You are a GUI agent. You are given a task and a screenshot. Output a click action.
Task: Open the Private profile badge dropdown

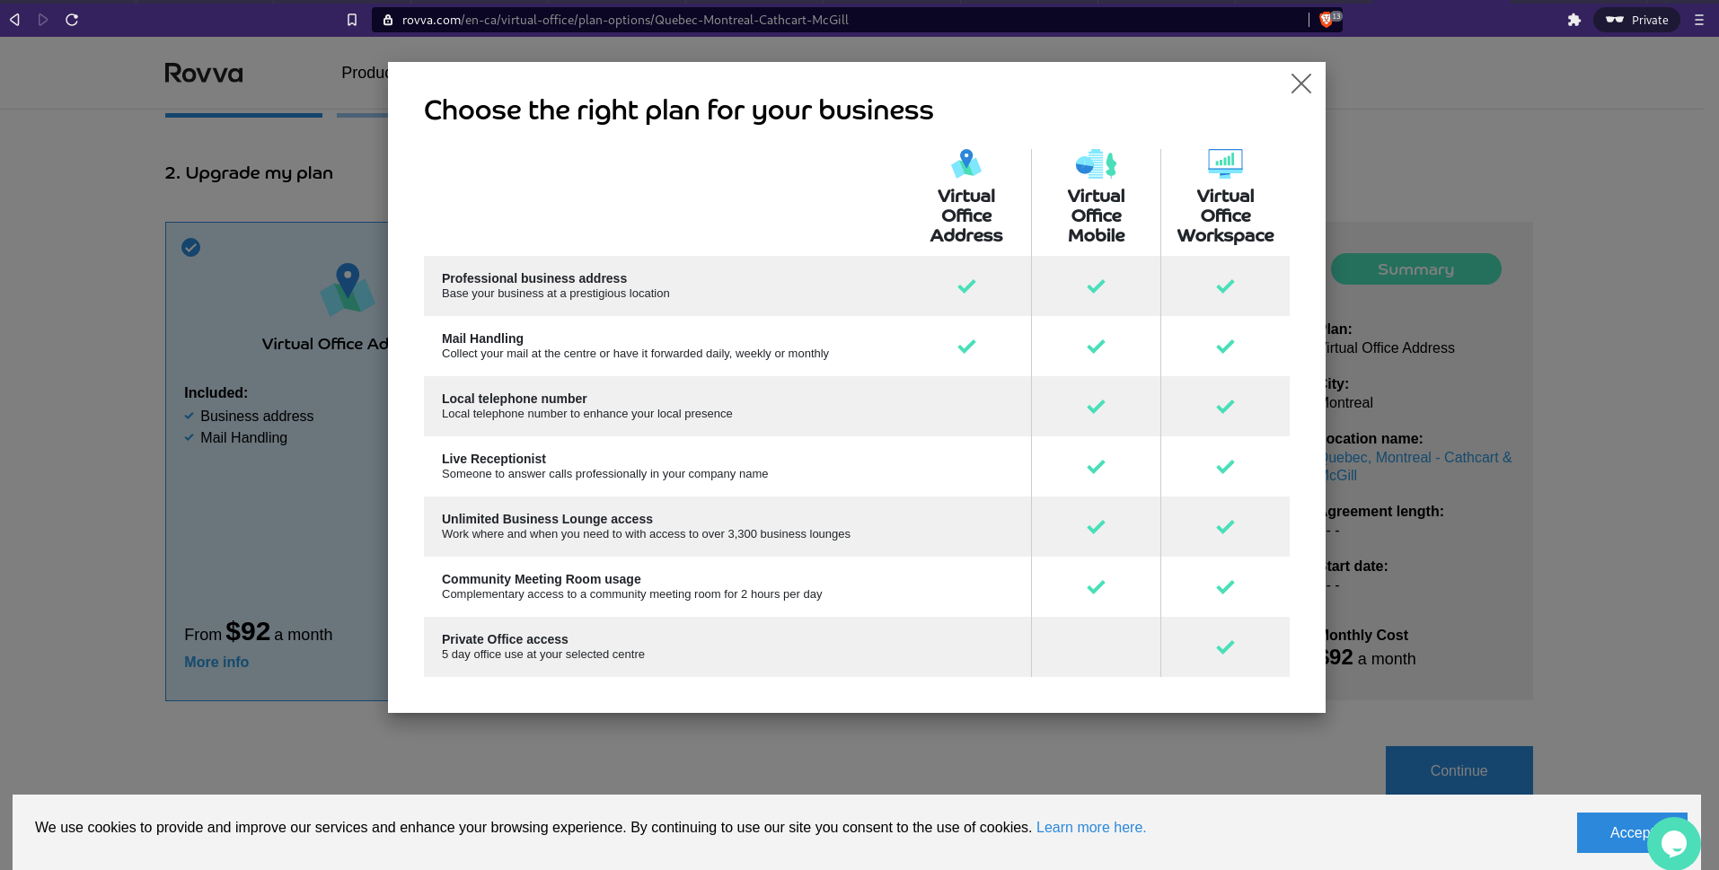(x=1635, y=19)
